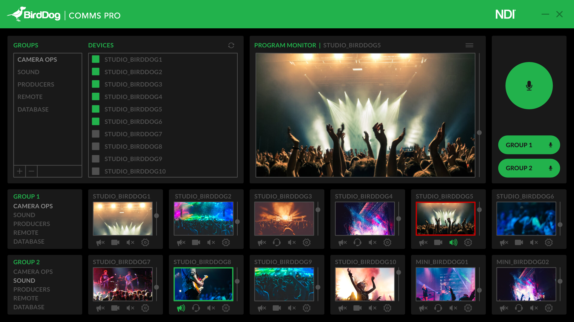The height and width of the screenshot is (322, 574).
Task: Click headset icon under STUDIO_BIRDDOG4
Action: coord(357,242)
